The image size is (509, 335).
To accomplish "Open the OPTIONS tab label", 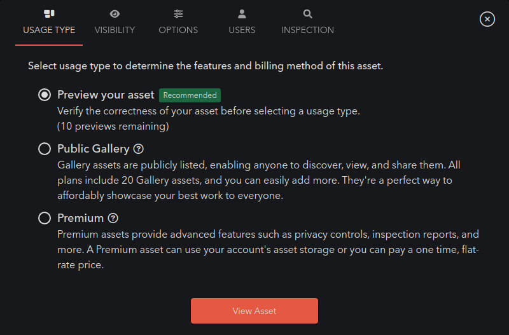I will (x=178, y=30).
